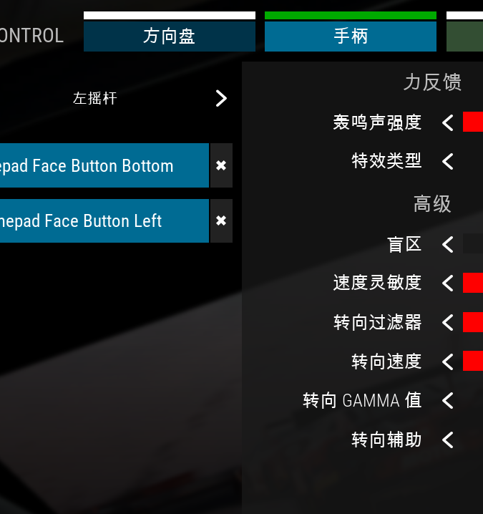Select the 左摇杆 label

[x=94, y=98]
